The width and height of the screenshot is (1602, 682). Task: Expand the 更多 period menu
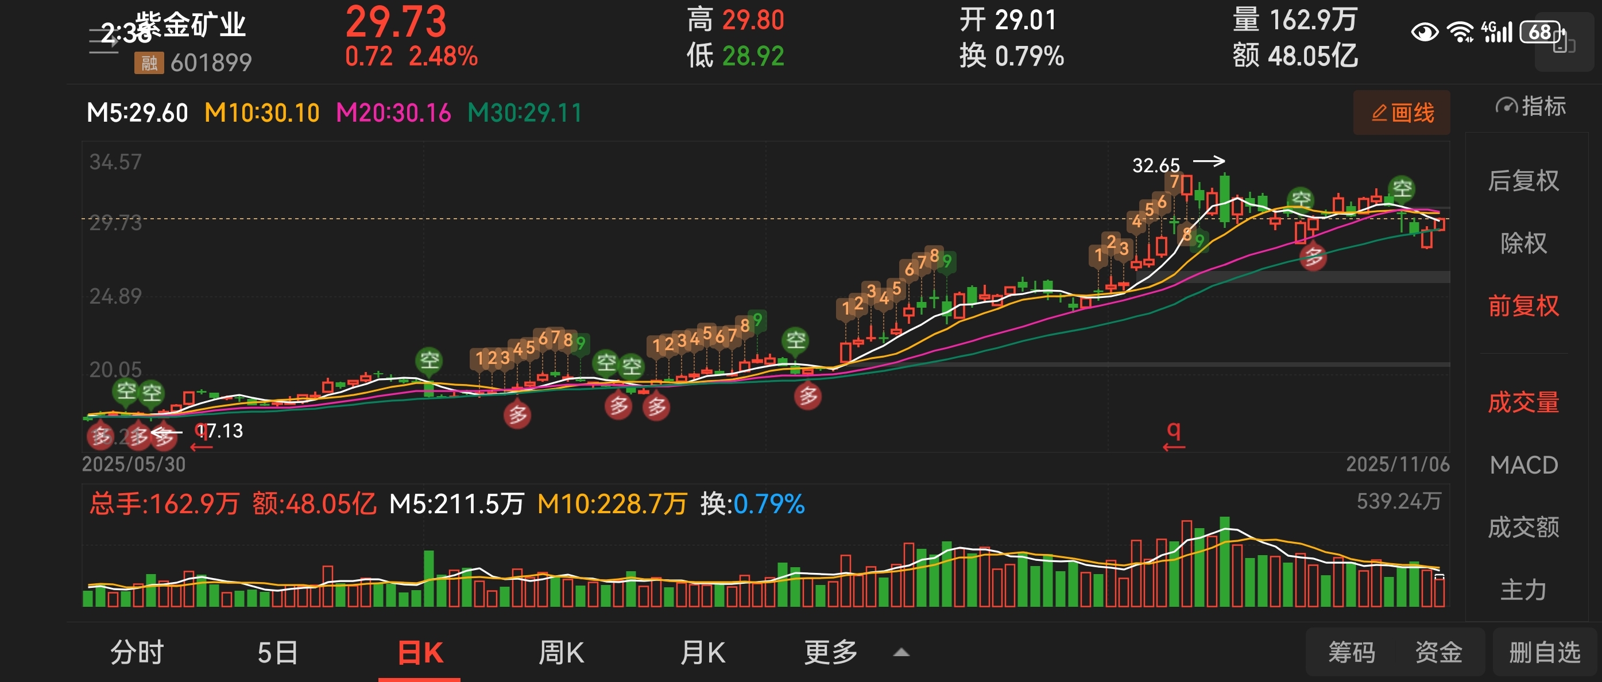[x=830, y=653]
